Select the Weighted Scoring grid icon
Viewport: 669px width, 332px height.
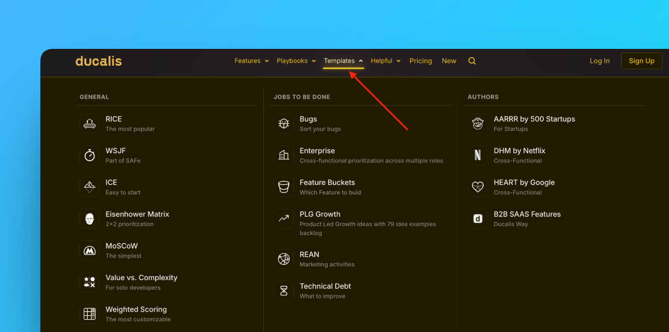coord(90,314)
